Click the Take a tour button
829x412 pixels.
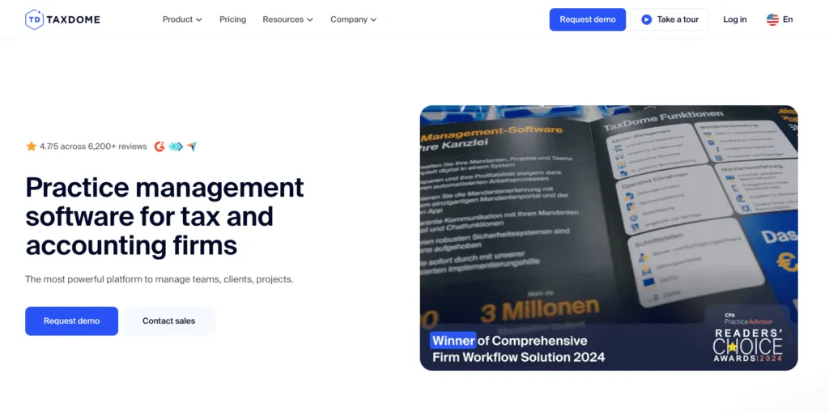pyautogui.click(x=670, y=19)
